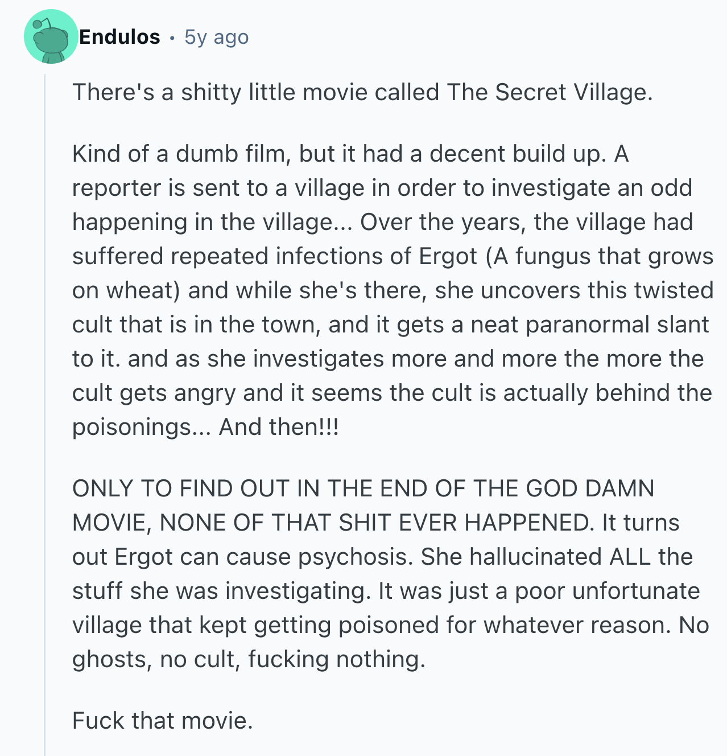Screen dimensions: 727x756
Task: Click the sentence mentioning The Secret Village
Action: pyautogui.click(x=362, y=92)
